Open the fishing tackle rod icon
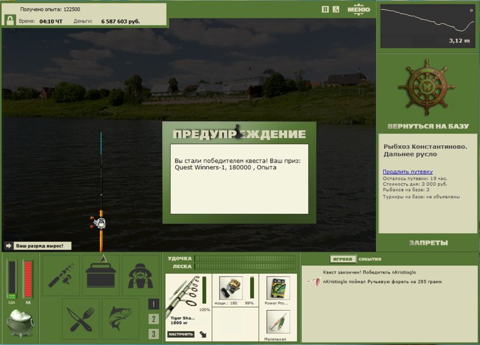 [61, 275]
